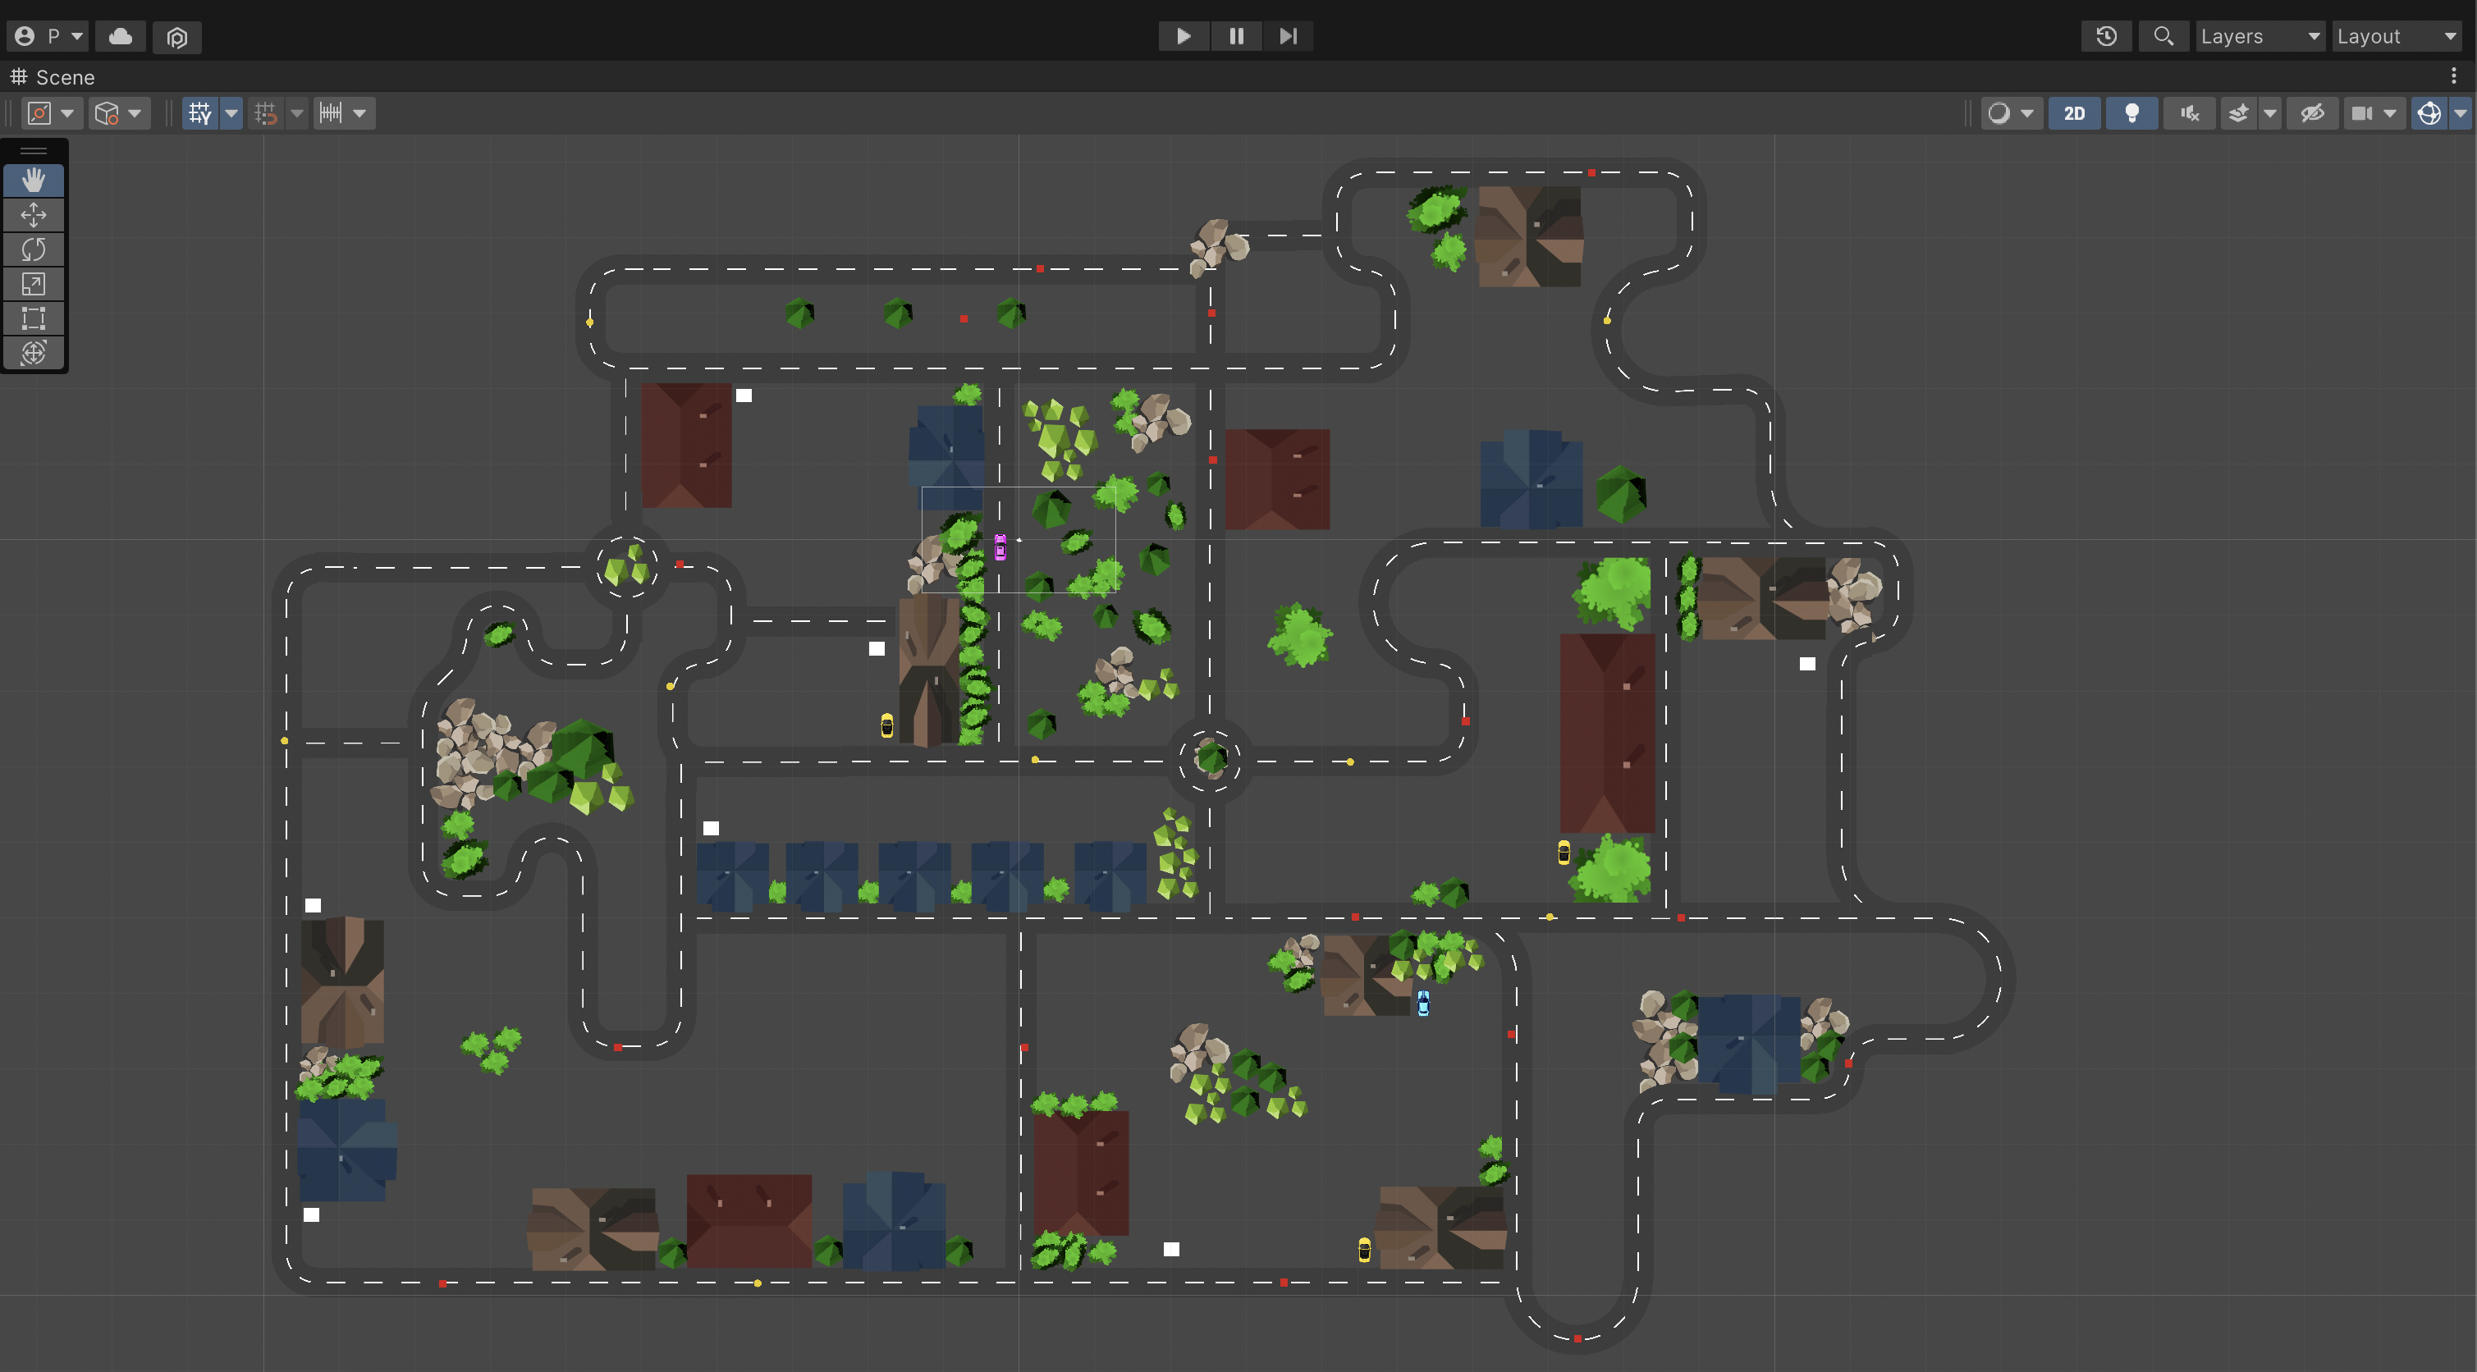This screenshot has width=2477, height=1372.
Task: Select the Rect tool
Action: click(34, 318)
